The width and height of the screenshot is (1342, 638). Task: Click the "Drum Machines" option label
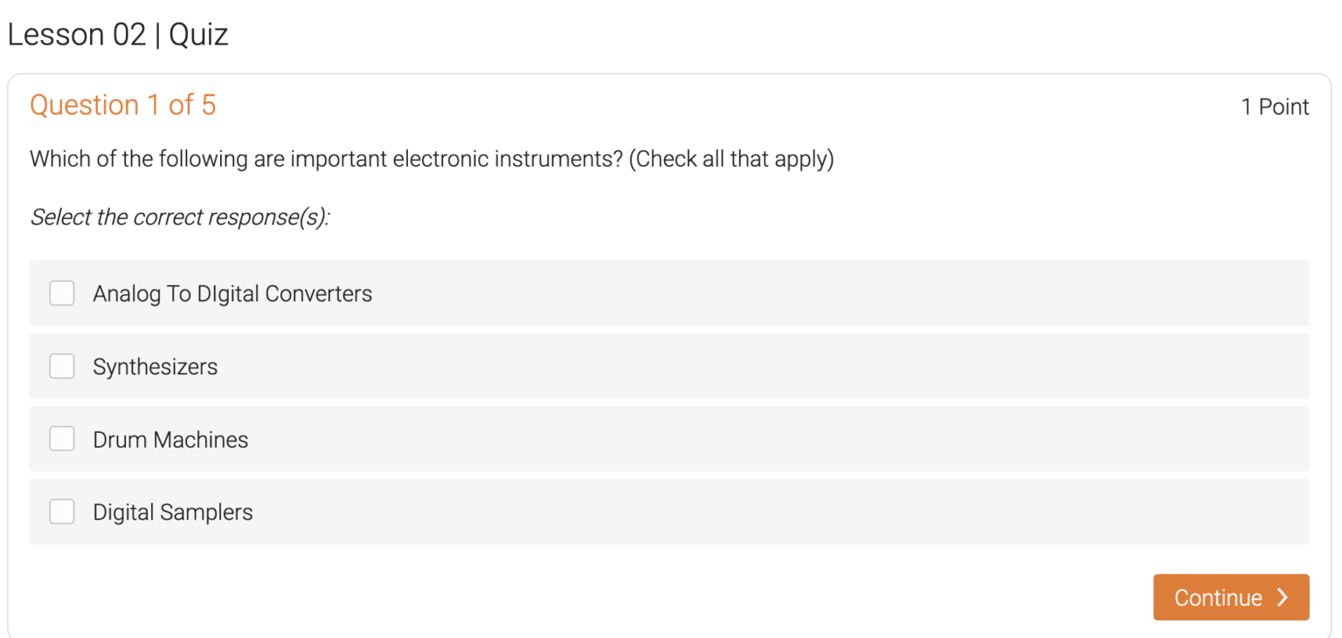pyautogui.click(x=170, y=440)
